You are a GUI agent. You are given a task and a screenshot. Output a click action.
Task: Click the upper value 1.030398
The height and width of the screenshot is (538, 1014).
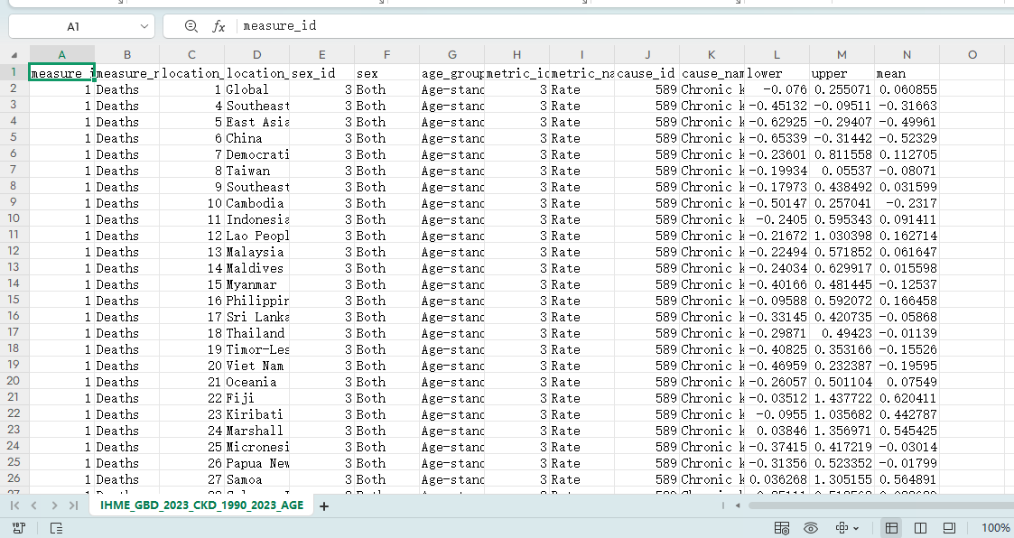(842, 236)
